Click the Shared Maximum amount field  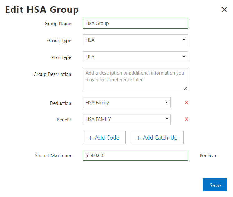(135, 155)
